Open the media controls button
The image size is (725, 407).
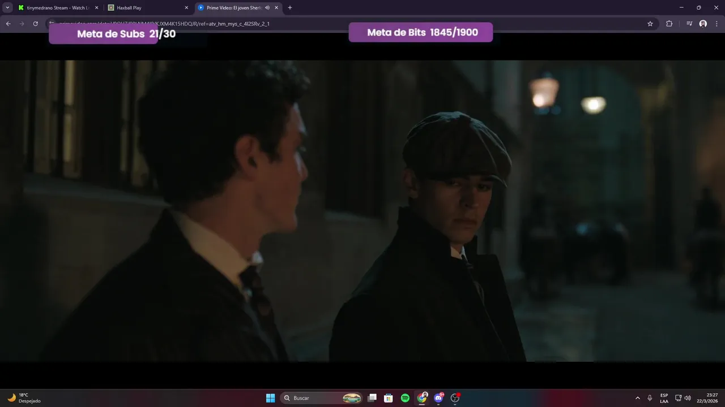pyautogui.click(x=689, y=24)
